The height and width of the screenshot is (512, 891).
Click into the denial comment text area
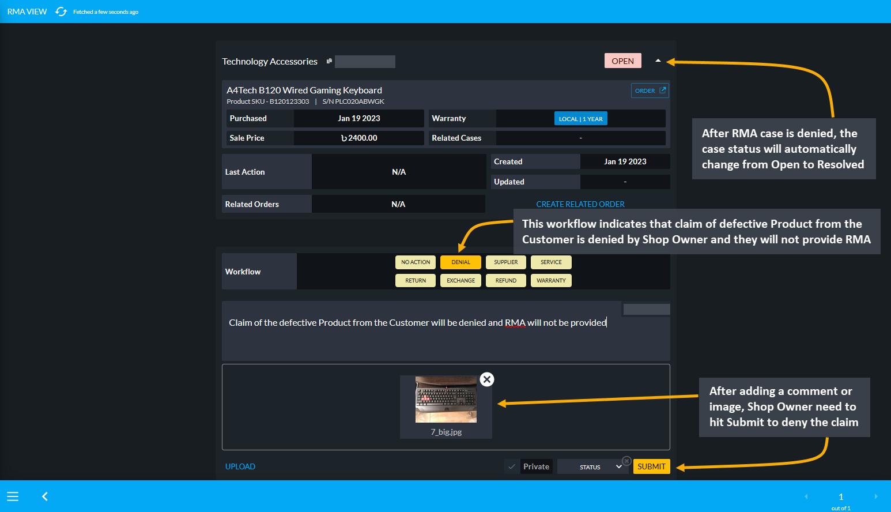pyautogui.click(x=445, y=331)
